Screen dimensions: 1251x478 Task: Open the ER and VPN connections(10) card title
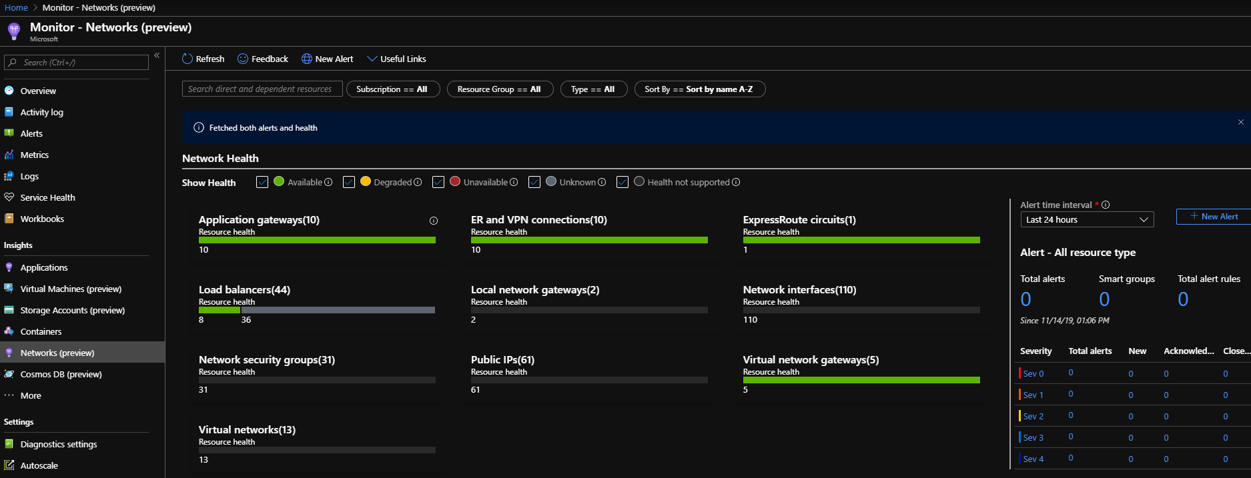click(539, 220)
